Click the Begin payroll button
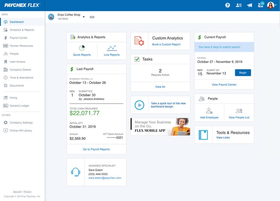This screenshot has height=201, width=280. 243,73
